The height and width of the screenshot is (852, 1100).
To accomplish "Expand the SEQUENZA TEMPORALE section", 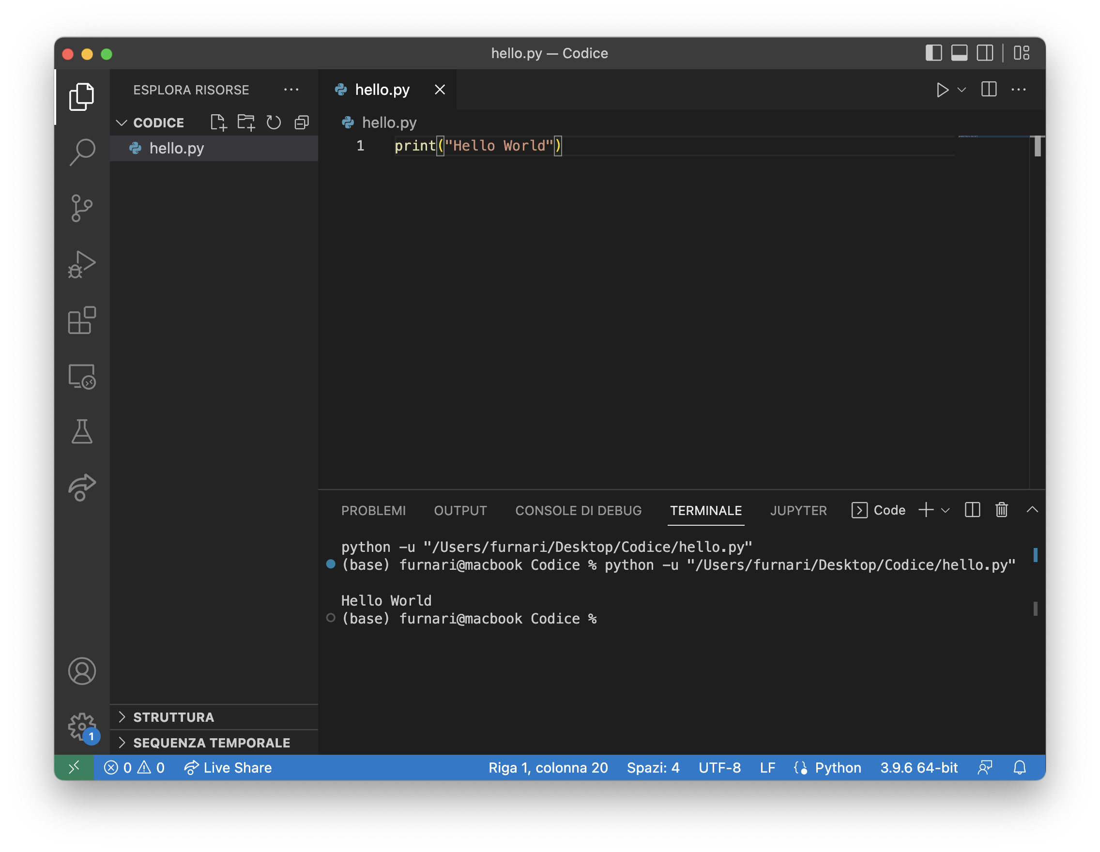I will click(x=211, y=743).
